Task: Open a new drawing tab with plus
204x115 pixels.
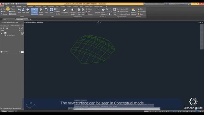Action: pos(30,19)
